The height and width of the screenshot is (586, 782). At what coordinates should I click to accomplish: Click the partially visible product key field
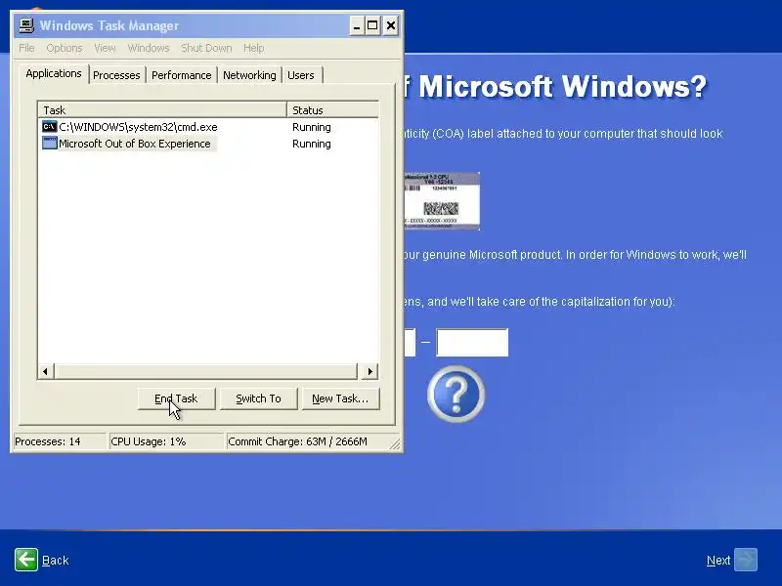pyautogui.click(x=410, y=343)
